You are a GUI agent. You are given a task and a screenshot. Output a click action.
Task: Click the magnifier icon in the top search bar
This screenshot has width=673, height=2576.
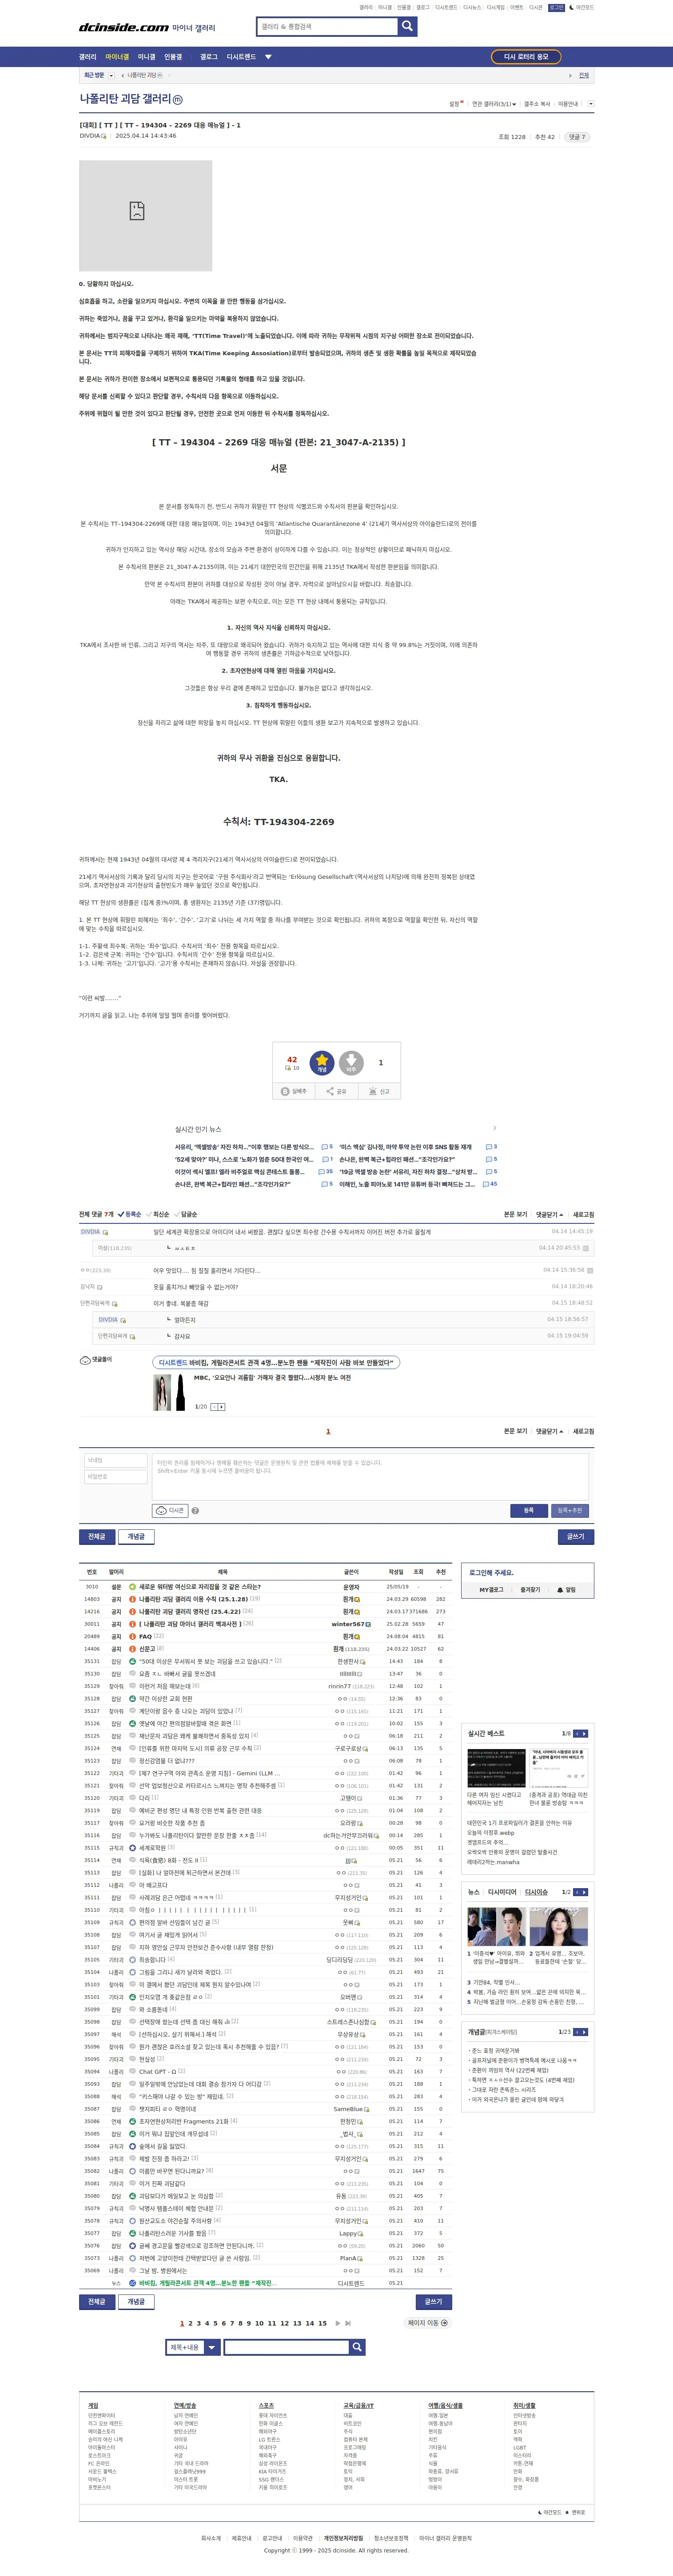pyautogui.click(x=407, y=26)
